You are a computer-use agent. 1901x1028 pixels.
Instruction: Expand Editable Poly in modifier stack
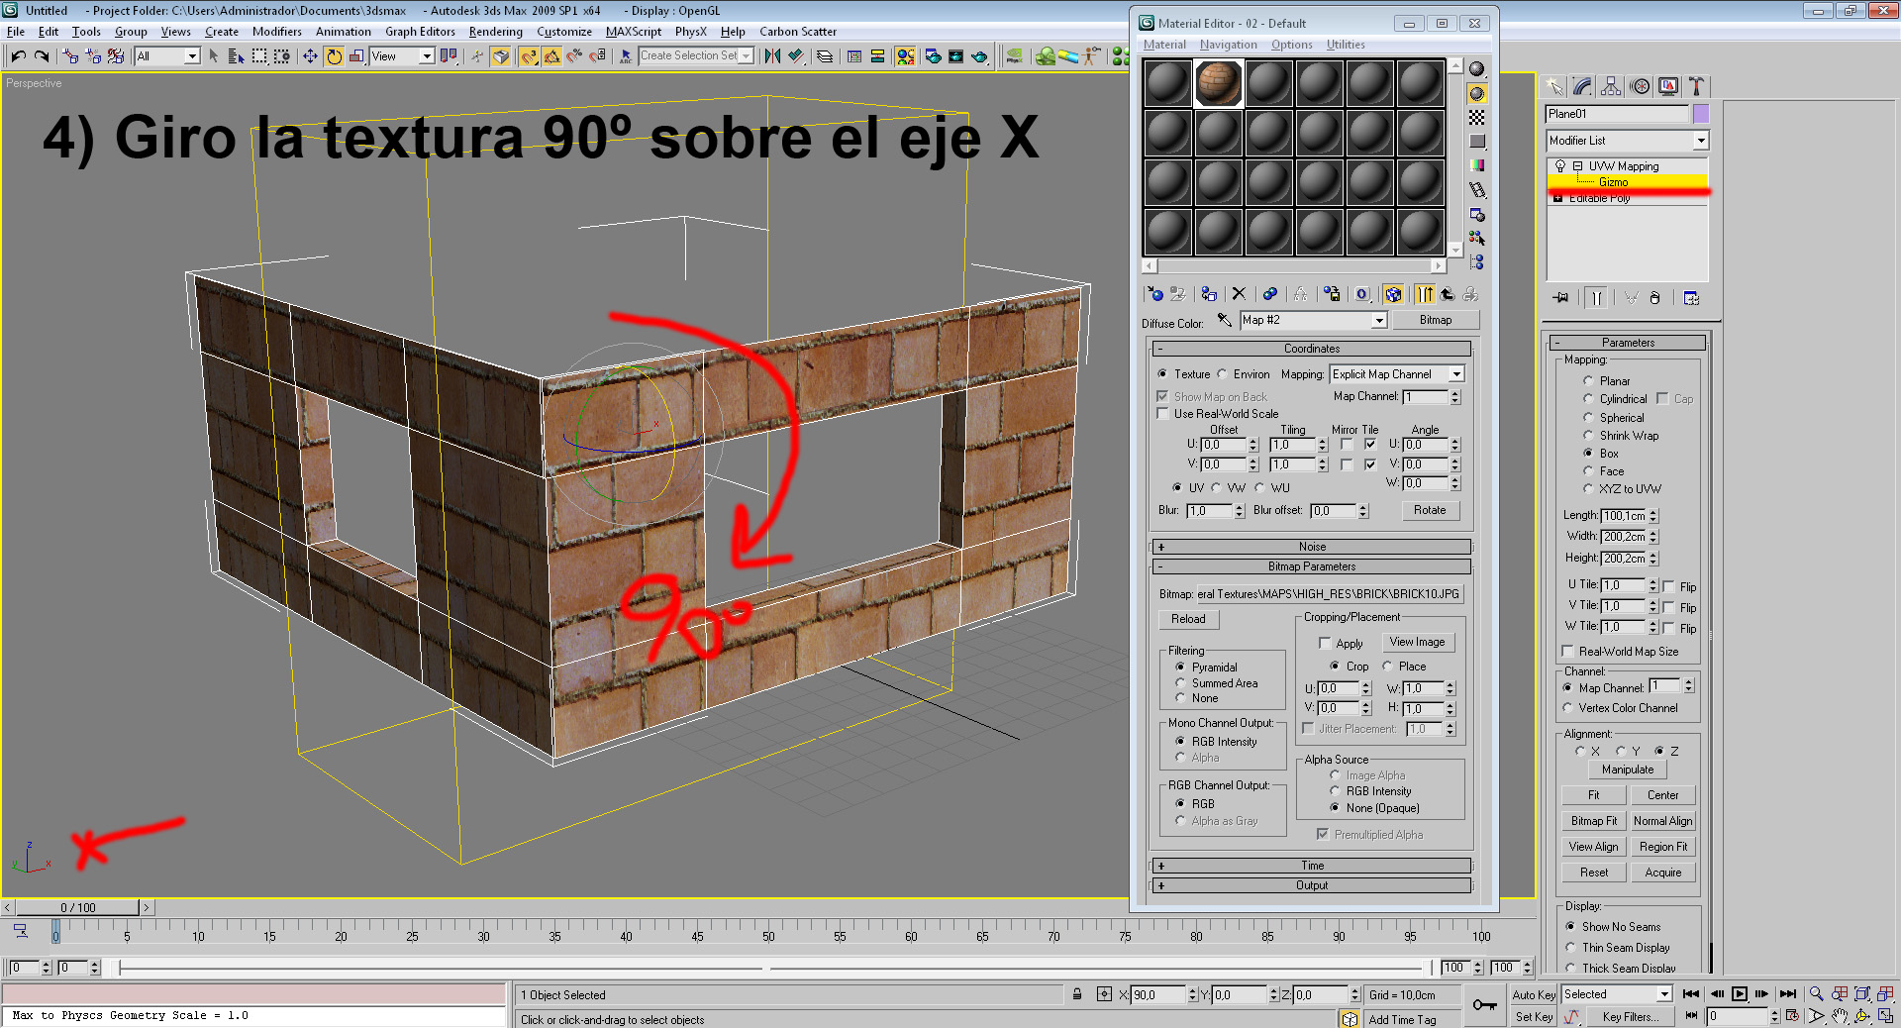1558,198
